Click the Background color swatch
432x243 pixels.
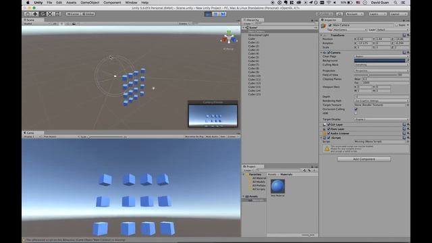379,60
